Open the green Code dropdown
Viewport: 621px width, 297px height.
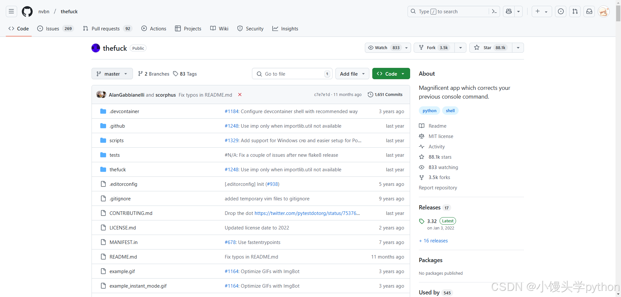tap(391, 74)
